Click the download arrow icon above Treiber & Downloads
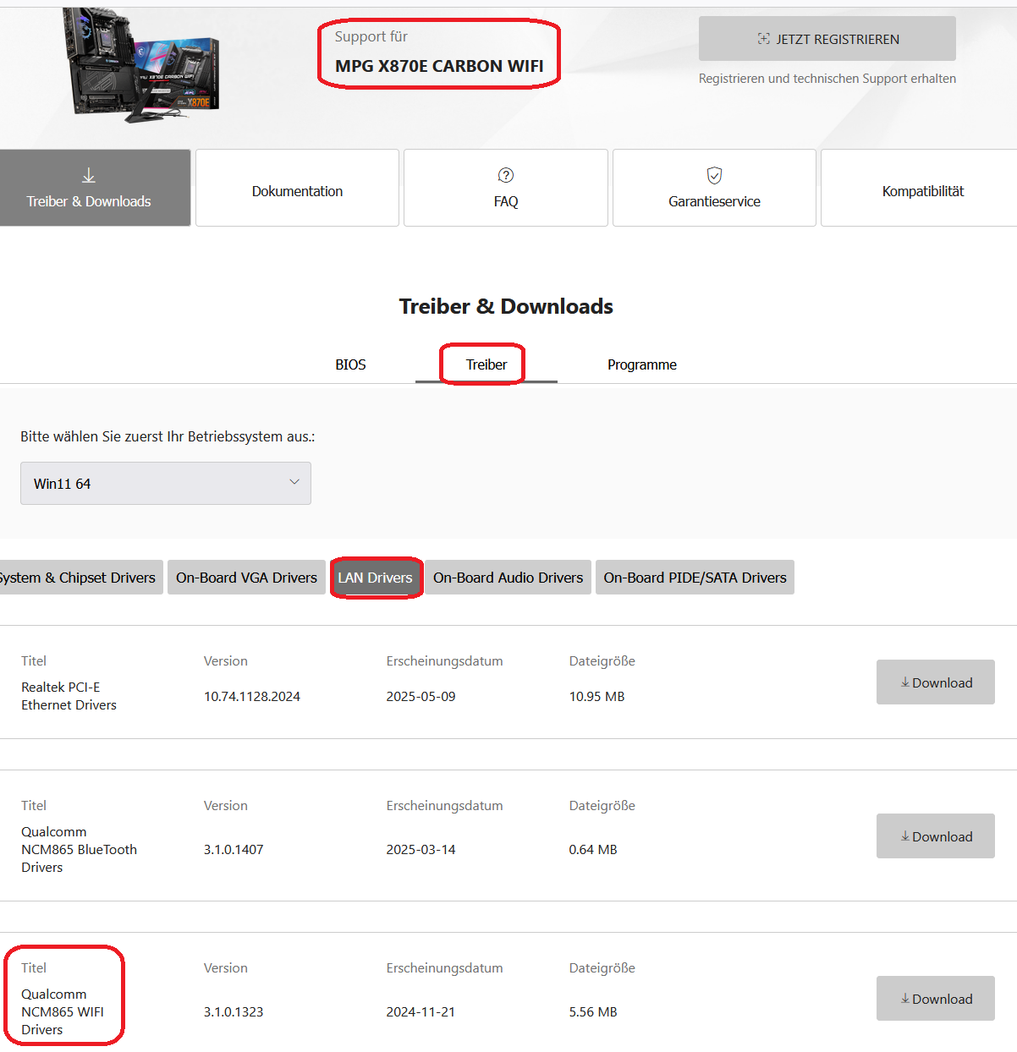 click(x=89, y=176)
